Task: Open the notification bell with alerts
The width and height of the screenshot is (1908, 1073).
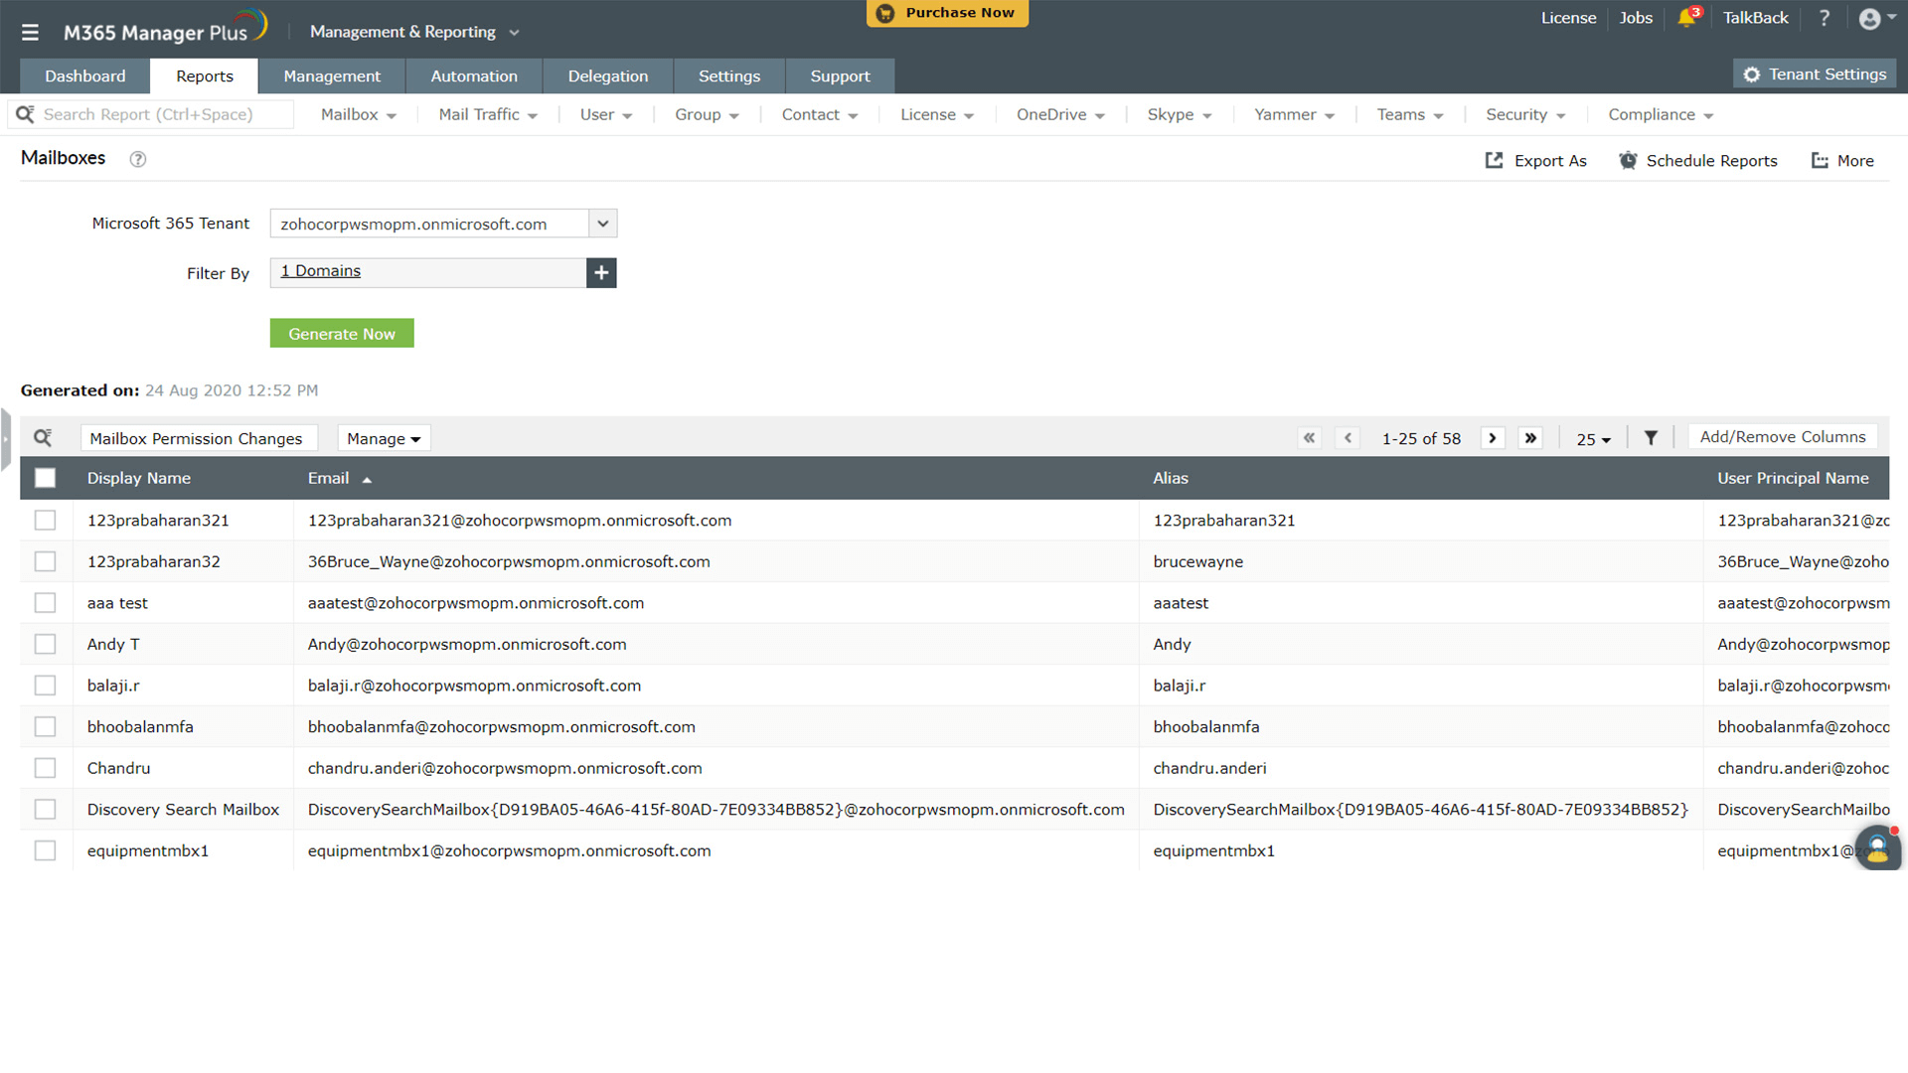Action: click(1687, 18)
